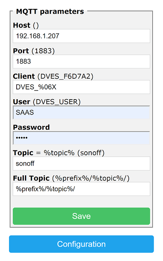Focus the Full Topic input field
Image resolution: width=163 pixels, height=261 pixels.
point(81,189)
